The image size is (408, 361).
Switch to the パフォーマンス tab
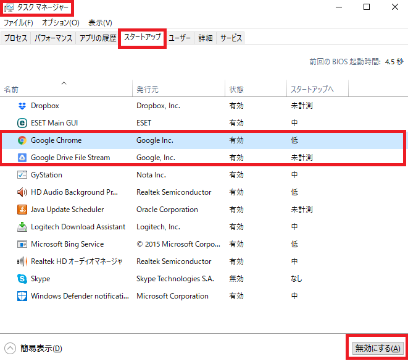tap(53, 38)
